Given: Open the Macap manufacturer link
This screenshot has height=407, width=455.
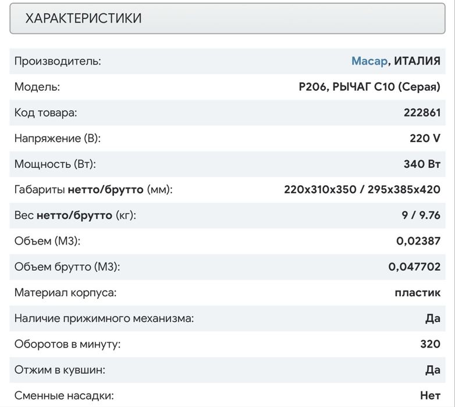Looking at the screenshot, I should tap(369, 61).
